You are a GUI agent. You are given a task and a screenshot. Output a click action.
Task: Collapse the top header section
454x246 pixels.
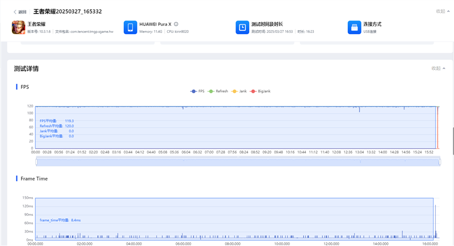pyautogui.click(x=443, y=11)
